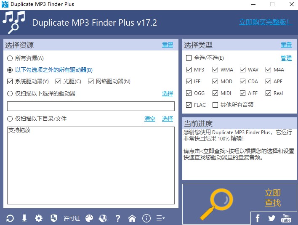The height and width of the screenshot is (225, 298).
Task: Click the 当前进度 panel header
Action: pos(239,123)
